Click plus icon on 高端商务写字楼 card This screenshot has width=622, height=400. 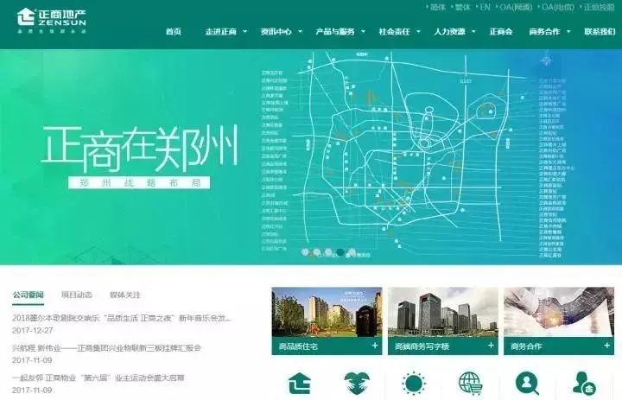(491, 346)
